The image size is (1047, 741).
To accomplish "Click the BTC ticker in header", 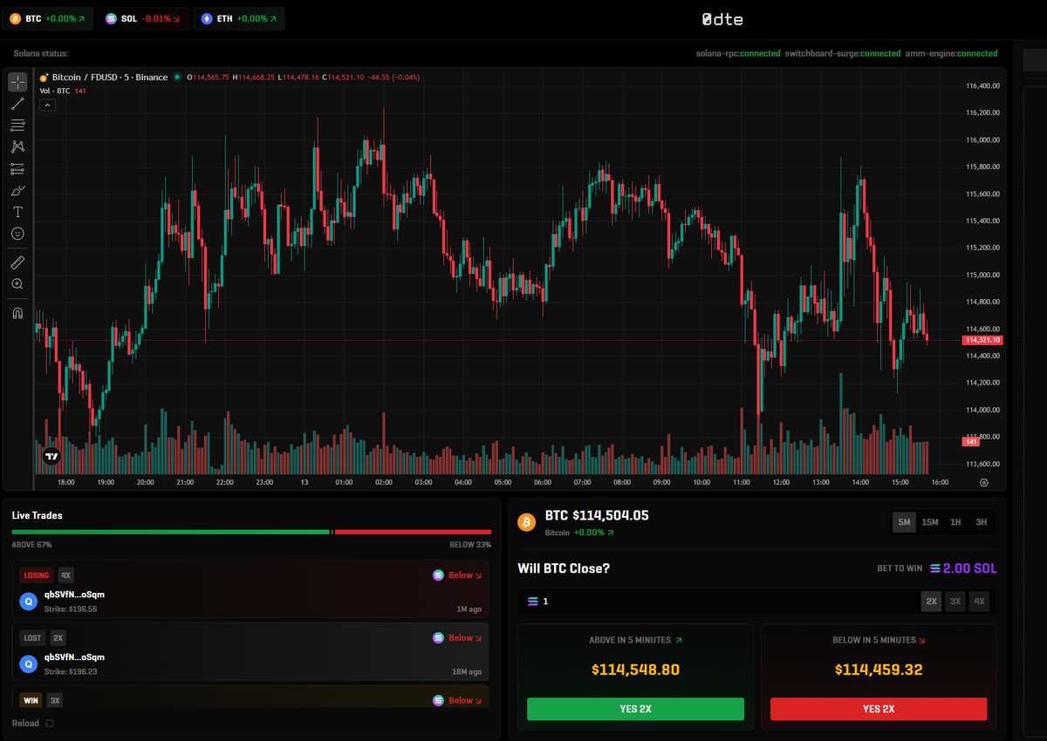I will coord(47,18).
